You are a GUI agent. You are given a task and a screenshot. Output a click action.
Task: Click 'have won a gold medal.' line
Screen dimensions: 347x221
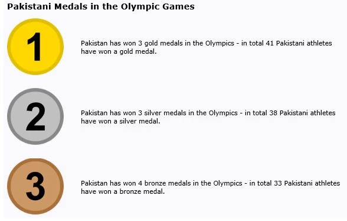click(x=119, y=51)
